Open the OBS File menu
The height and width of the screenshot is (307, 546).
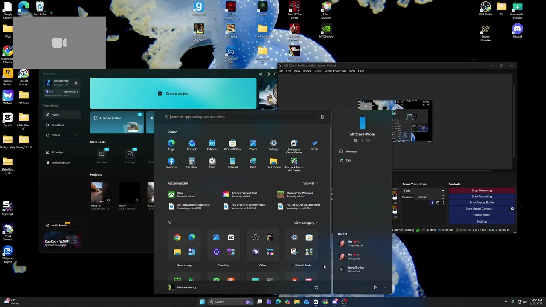[281, 71]
